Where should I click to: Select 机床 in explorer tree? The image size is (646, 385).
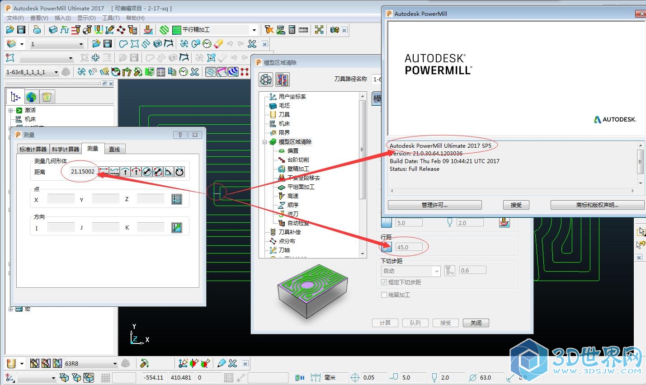(x=30, y=119)
